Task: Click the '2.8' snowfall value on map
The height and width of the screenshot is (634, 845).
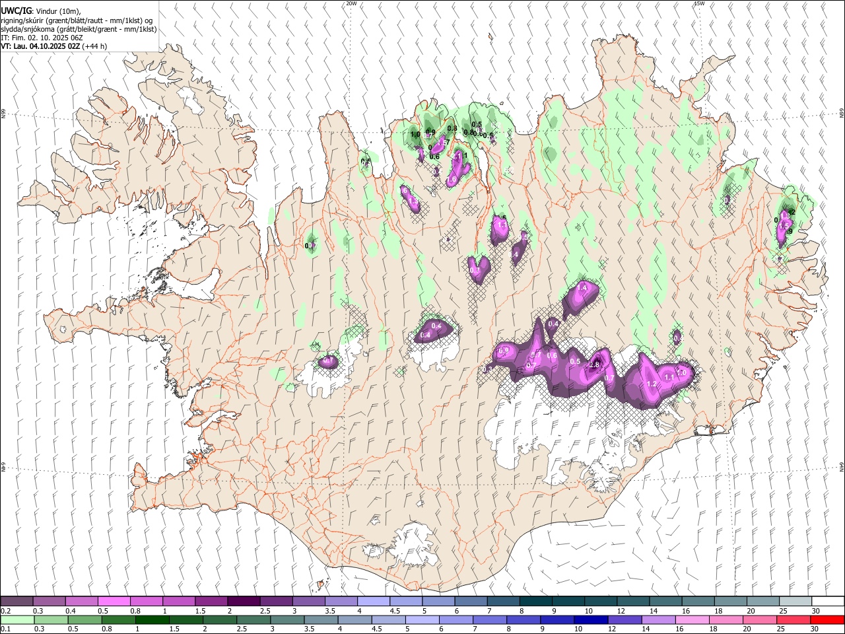Action: 594,365
